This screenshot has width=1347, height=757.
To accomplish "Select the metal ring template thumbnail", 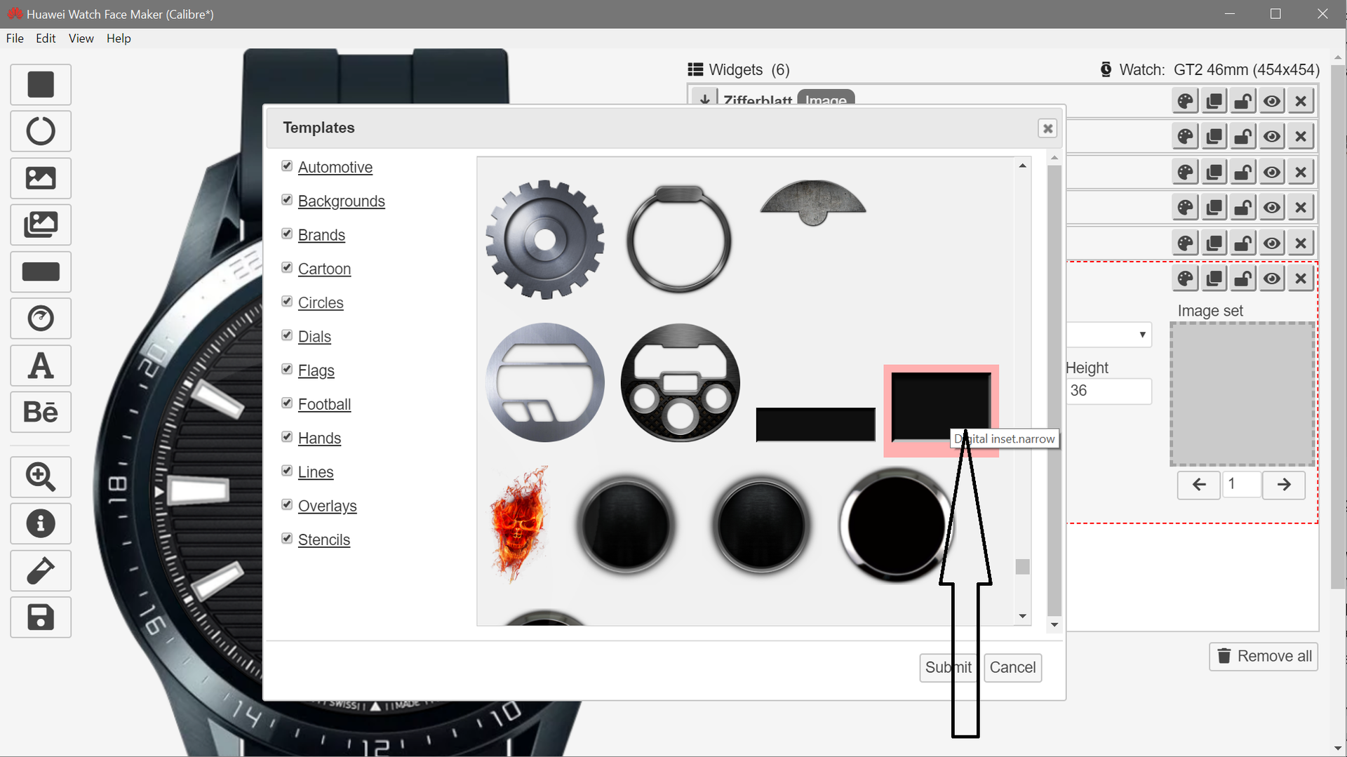I will pyautogui.click(x=679, y=239).
